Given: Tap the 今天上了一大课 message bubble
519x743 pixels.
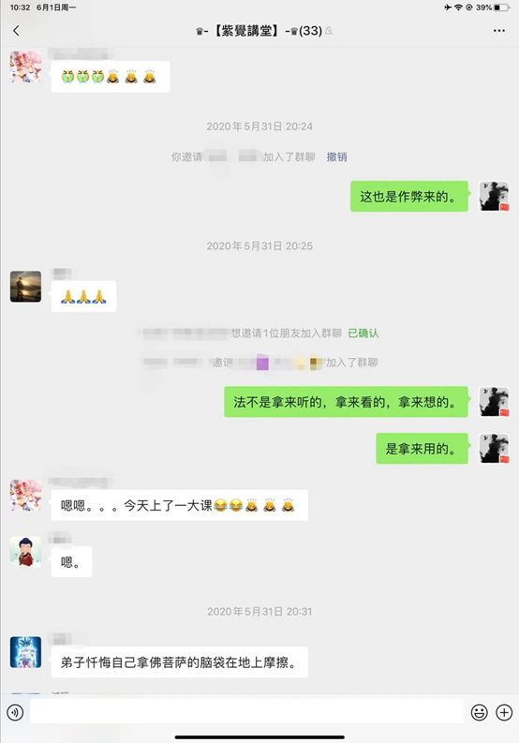Looking at the screenshot, I should click(x=180, y=505).
